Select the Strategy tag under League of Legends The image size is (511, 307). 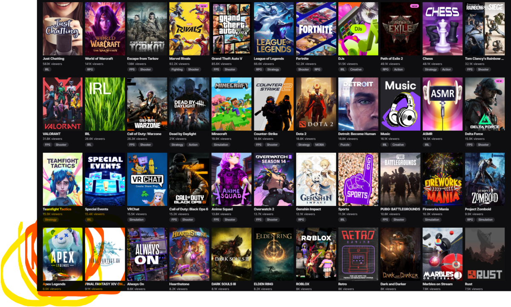click(273, 69)
